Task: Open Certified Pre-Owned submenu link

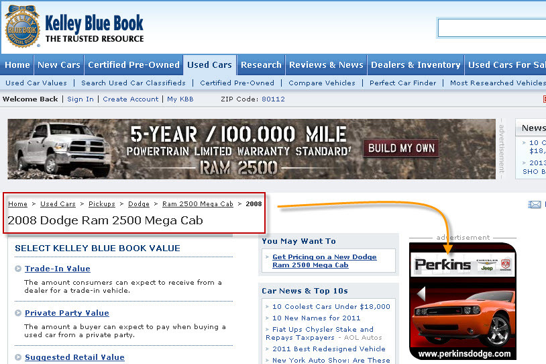Action: 237,83
